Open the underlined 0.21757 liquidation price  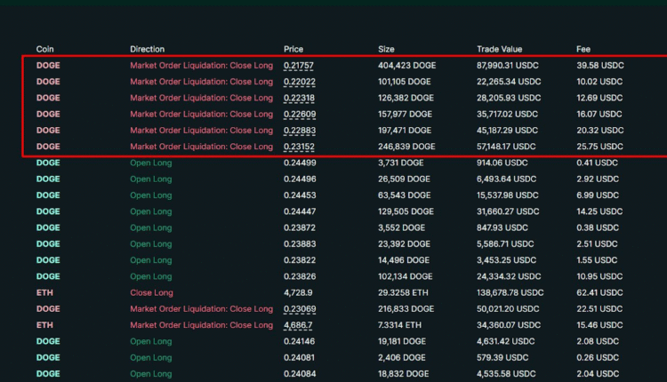point(298,66)
